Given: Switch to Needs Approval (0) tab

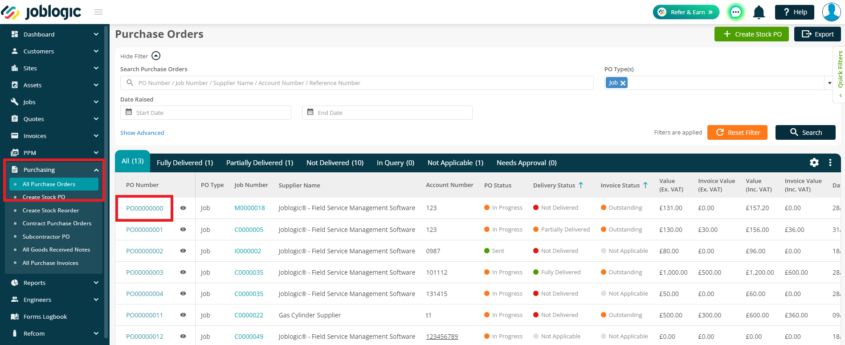Looking at the screenshot, I should pyautogui.click(x=527, y=163).
